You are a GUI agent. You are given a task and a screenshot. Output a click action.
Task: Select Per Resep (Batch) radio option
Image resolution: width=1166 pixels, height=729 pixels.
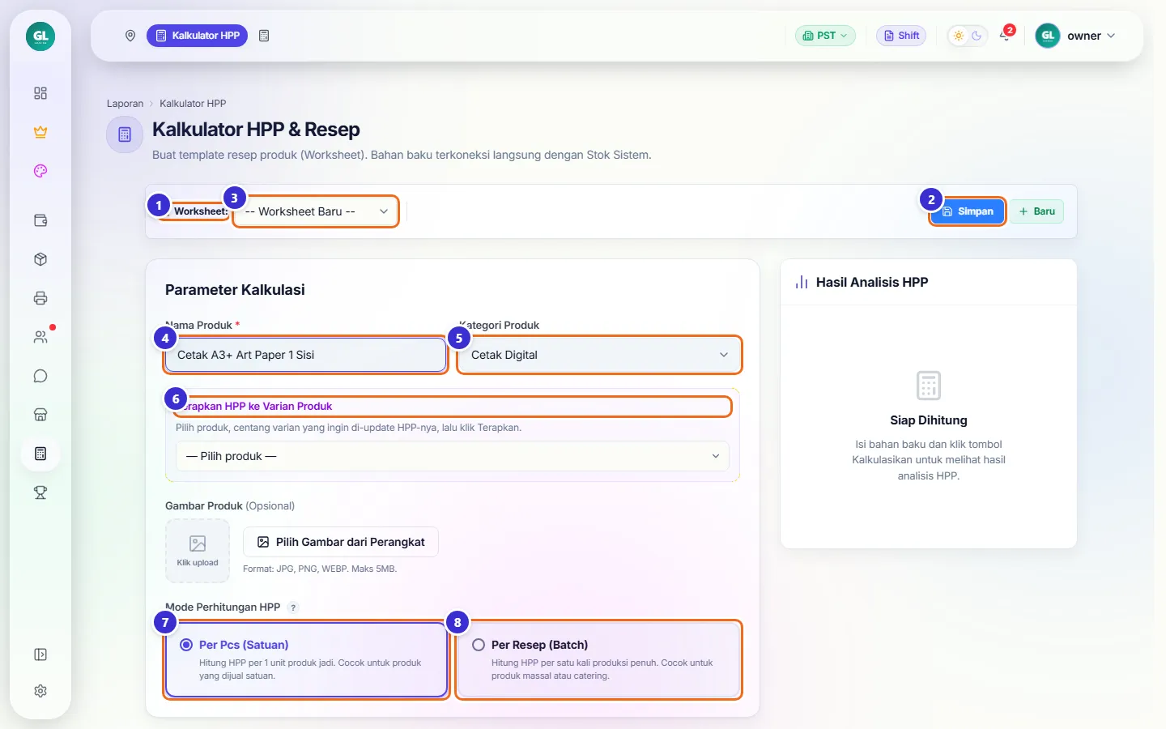coord(598,659)
